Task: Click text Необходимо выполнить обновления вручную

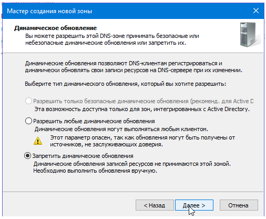Action: click(95, 171)
